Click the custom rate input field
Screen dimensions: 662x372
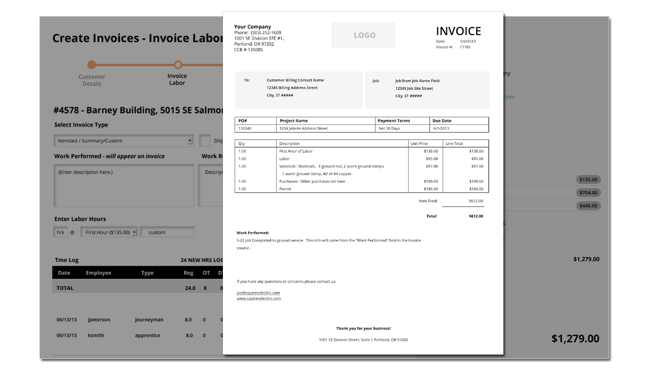pyautogui.click(x=168, y=233)
